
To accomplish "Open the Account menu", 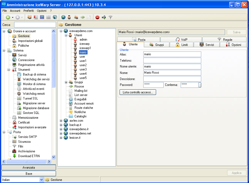I will click(x=15, y=11).
